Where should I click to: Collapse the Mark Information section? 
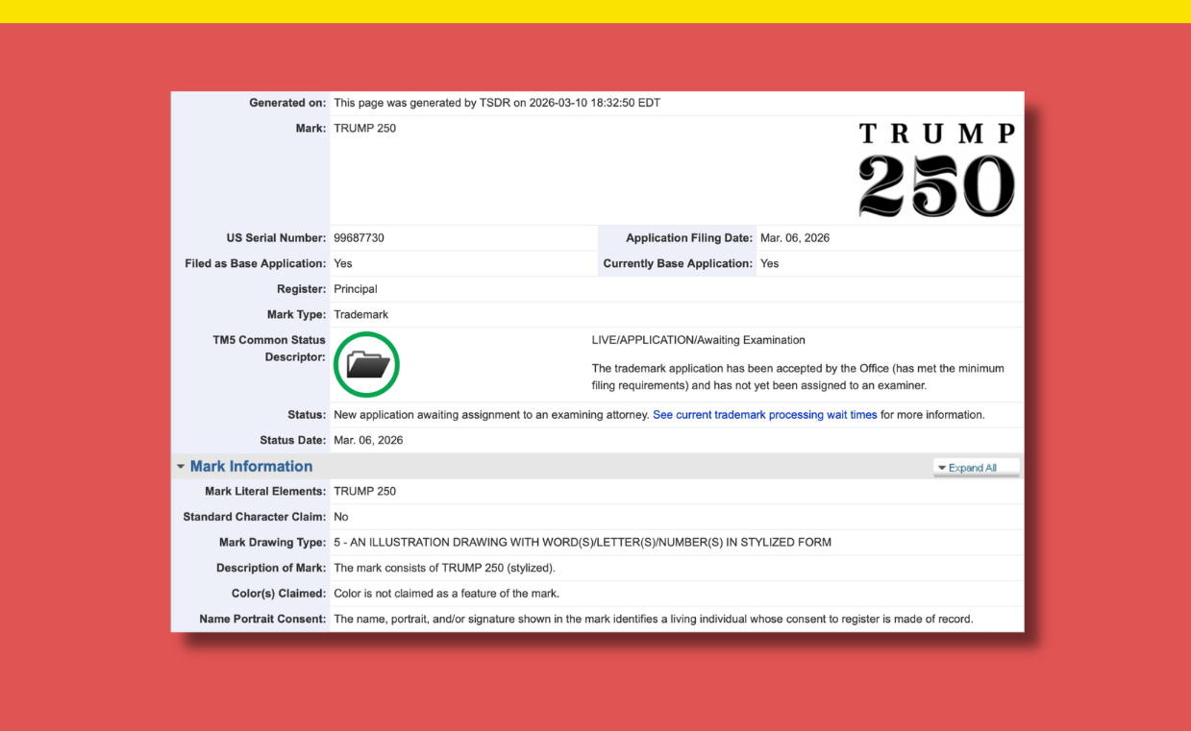181,467
